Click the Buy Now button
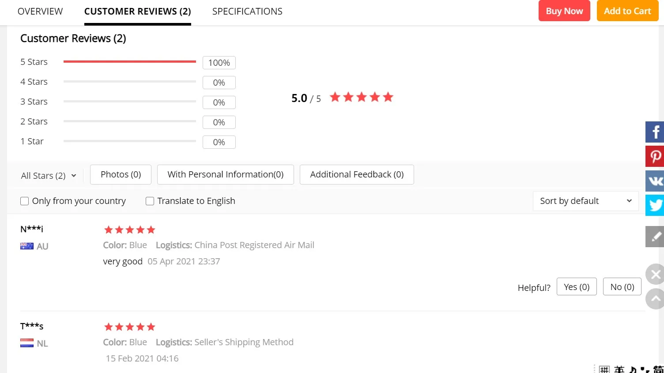The width and height of the screenshot is (664, 373). point(564,11)
